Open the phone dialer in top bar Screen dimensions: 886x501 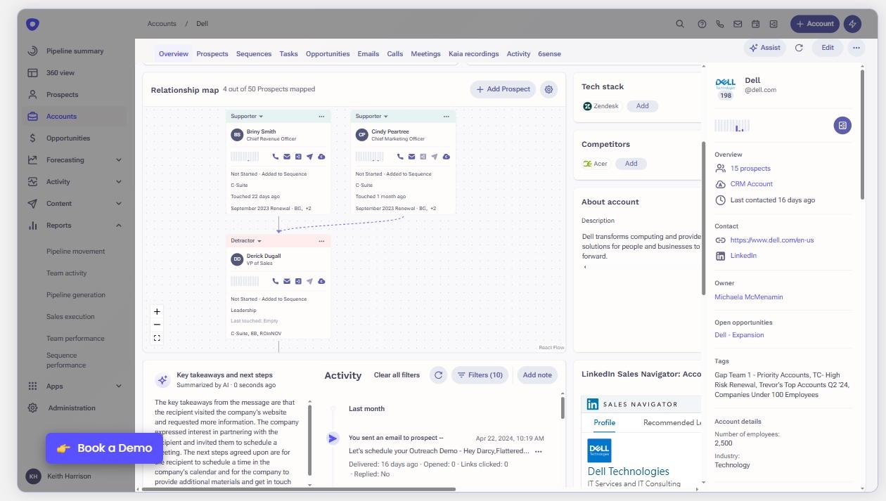(x=720, y=24)
